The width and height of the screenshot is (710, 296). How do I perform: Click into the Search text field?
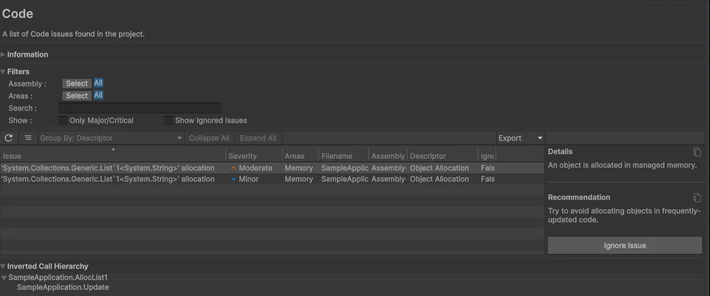(140, 108)
